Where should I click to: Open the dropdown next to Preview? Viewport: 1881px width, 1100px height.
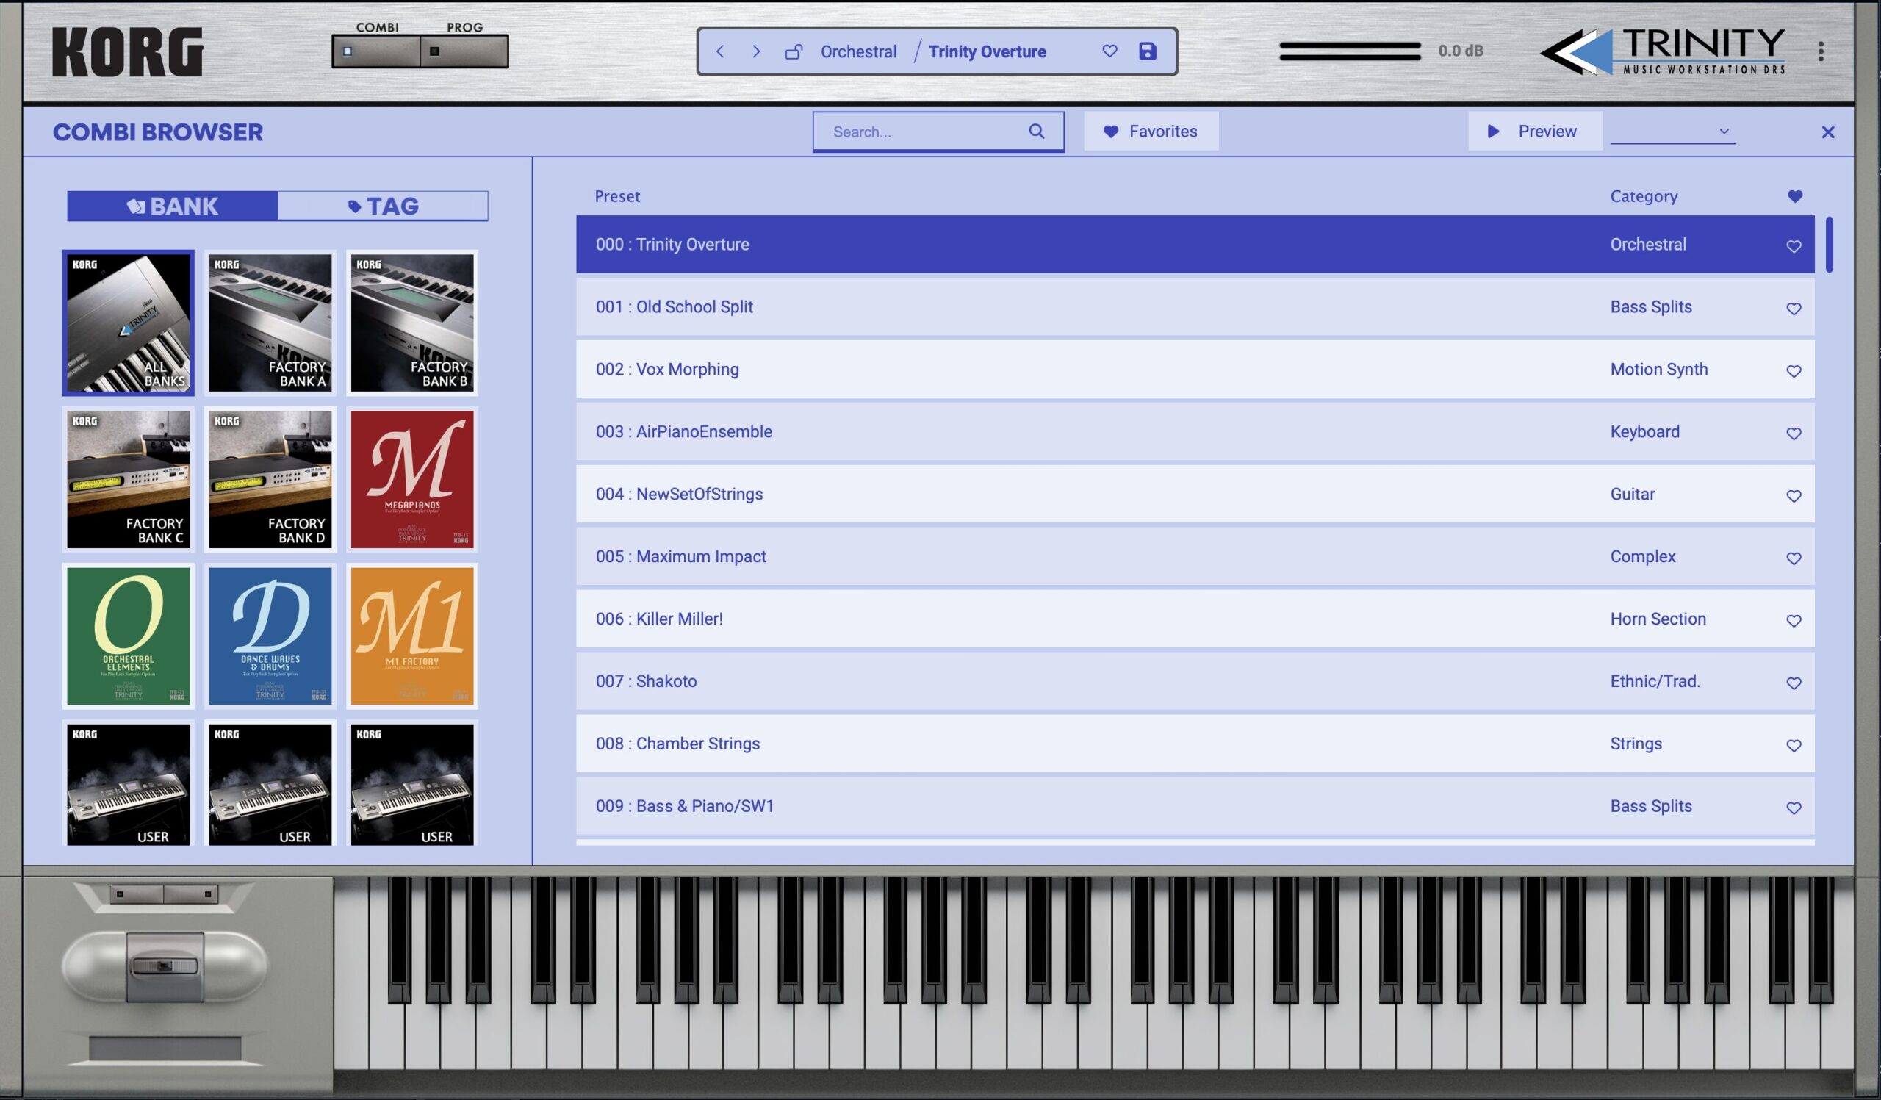(x=1672, y=132)
